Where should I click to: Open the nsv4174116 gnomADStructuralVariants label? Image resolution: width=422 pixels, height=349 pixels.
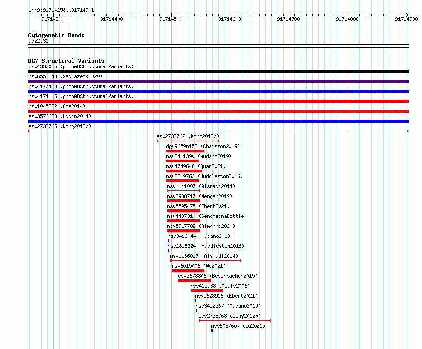point(81,96)
